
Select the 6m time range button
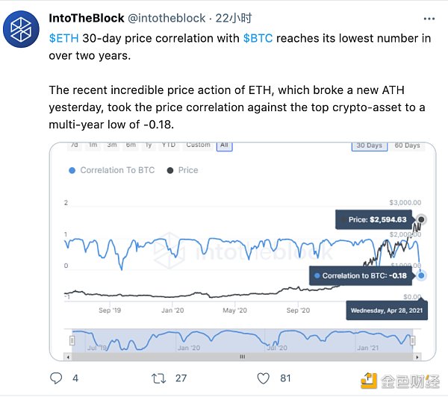(131, 145)
